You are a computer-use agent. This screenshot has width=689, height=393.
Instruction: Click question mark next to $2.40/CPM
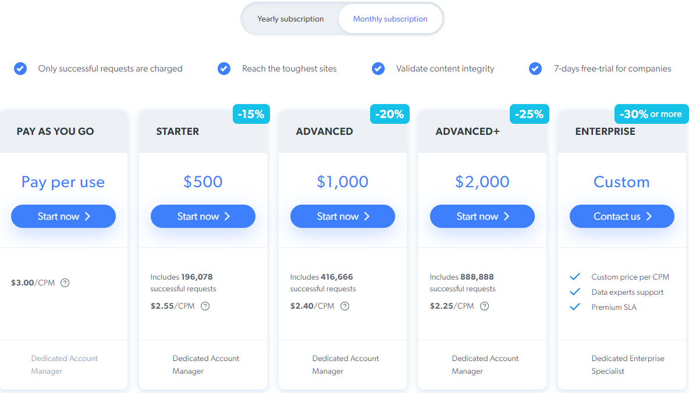click(x=344, y=306)
